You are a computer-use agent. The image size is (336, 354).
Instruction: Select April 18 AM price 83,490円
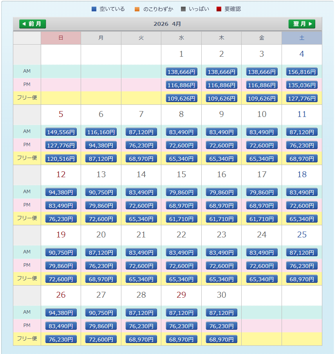302,192
